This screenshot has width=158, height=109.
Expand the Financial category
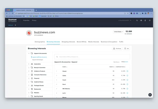click(29, 78)
